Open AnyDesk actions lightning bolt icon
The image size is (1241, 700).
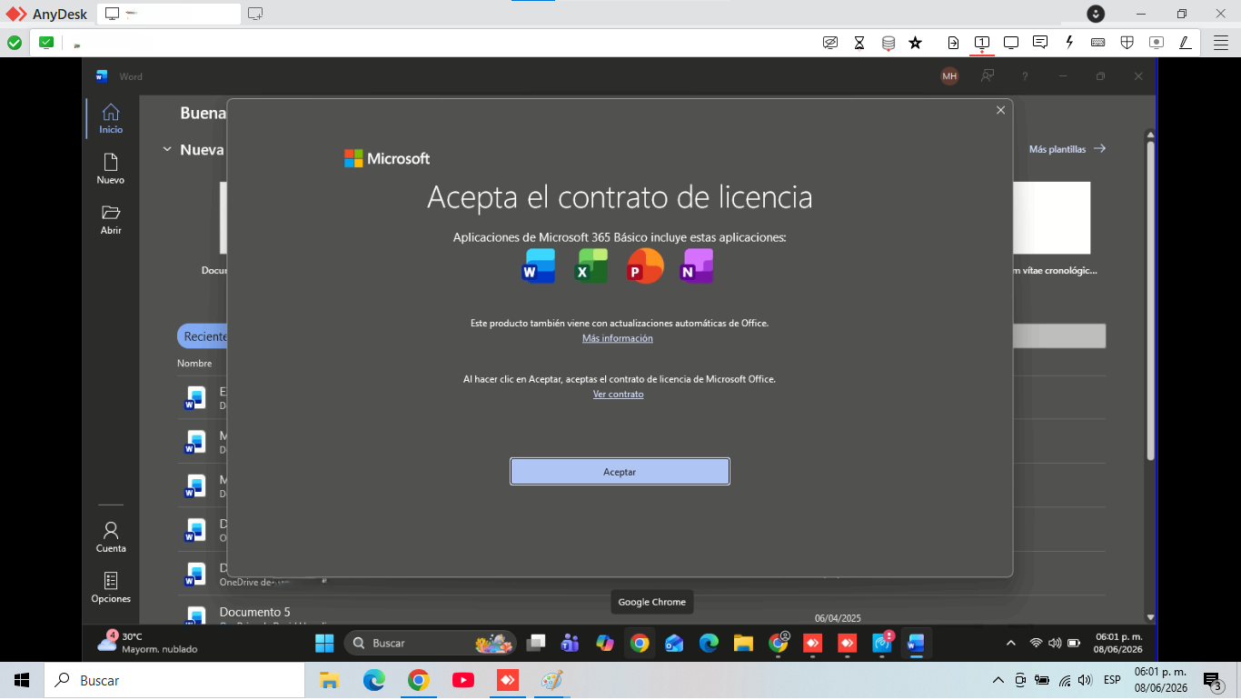point(1069,43)
